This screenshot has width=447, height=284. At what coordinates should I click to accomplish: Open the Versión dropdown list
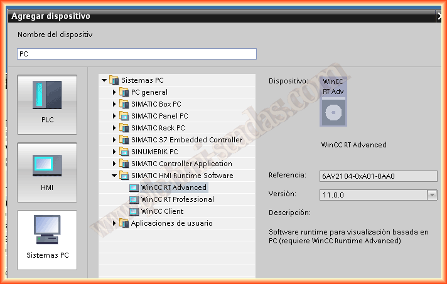(x=431, y=195)
